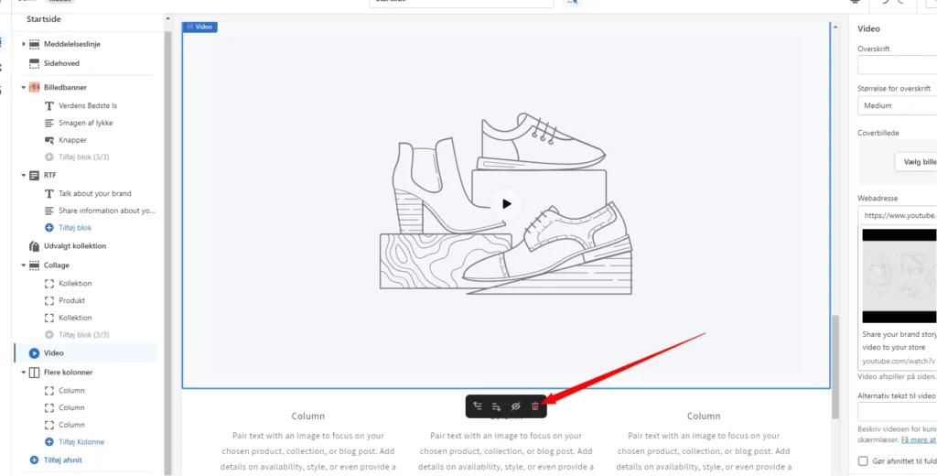Viewport: 937px width, 476px height.
Task: Collapse the Flere kolonner section arrow
Action: 23,372
